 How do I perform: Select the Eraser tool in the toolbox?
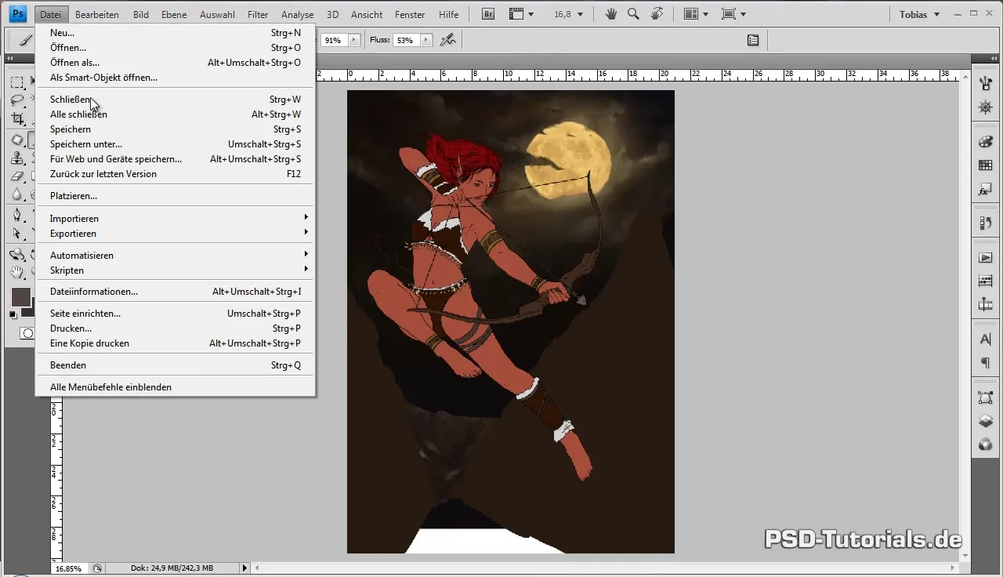[x=17, y=176]
